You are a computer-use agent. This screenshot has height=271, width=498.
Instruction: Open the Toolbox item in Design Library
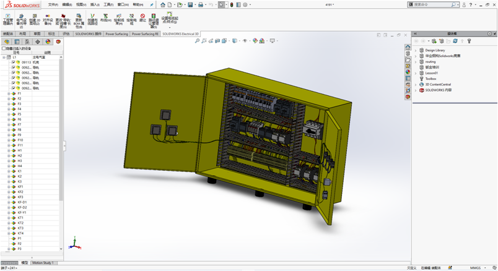(430, 79)
